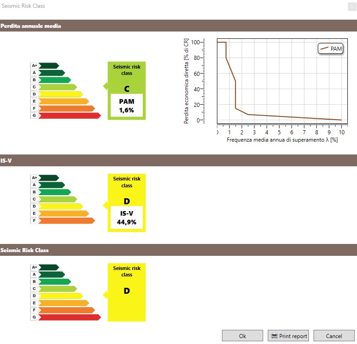Click the E label in bottom risk scale
The width and height of the screenshot is (357, 344).
[x=34, y=303]
